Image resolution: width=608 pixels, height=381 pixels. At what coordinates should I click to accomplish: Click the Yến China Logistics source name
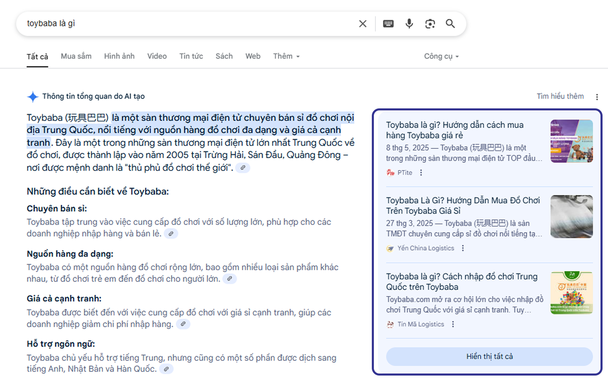coord(426,248)
